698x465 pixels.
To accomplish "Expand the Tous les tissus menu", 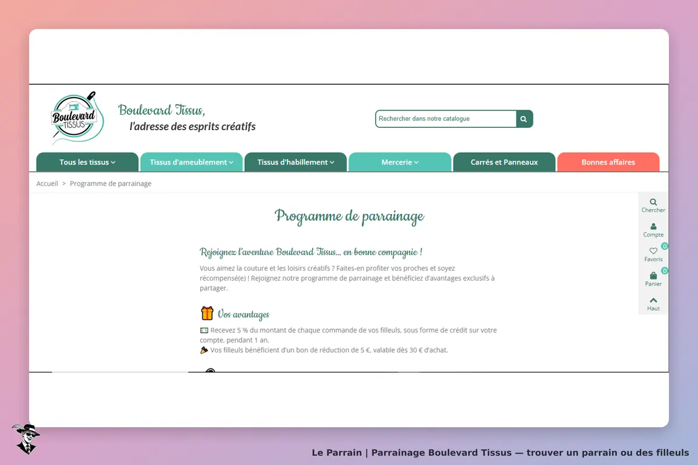I will 87,162.
